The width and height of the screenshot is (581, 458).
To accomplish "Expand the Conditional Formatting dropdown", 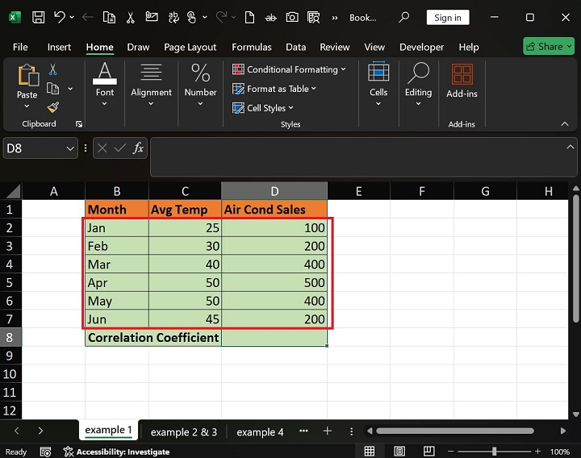I will [289, 69].
